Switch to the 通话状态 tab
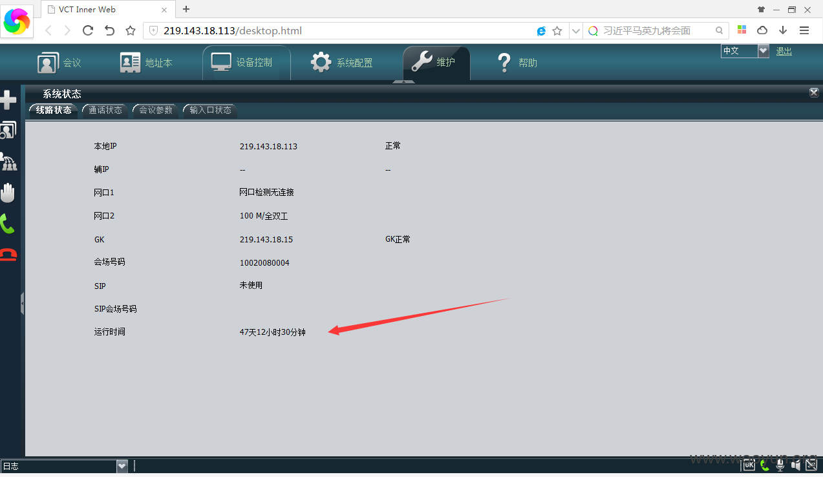Viewport: 823px width, 477px height. 105,111
